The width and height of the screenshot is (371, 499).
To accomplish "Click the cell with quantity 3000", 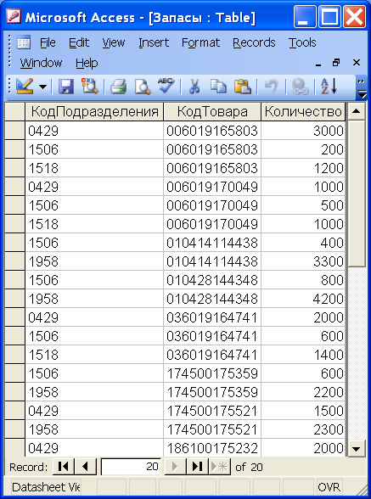I will click(303, 131).
